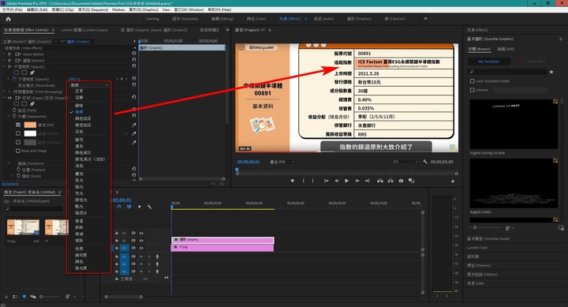Switch to the Edit tab in Essential Graphics
The width and height of the screenshot is (568, 307).
(506, 49)
